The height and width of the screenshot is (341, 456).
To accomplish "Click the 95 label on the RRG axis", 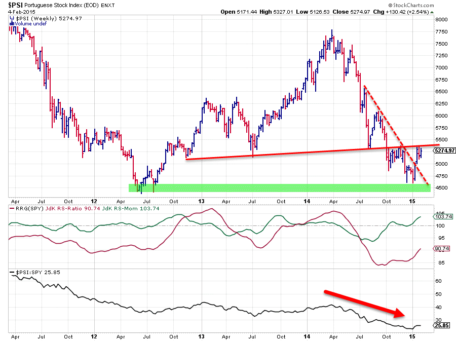I will 441,238.
